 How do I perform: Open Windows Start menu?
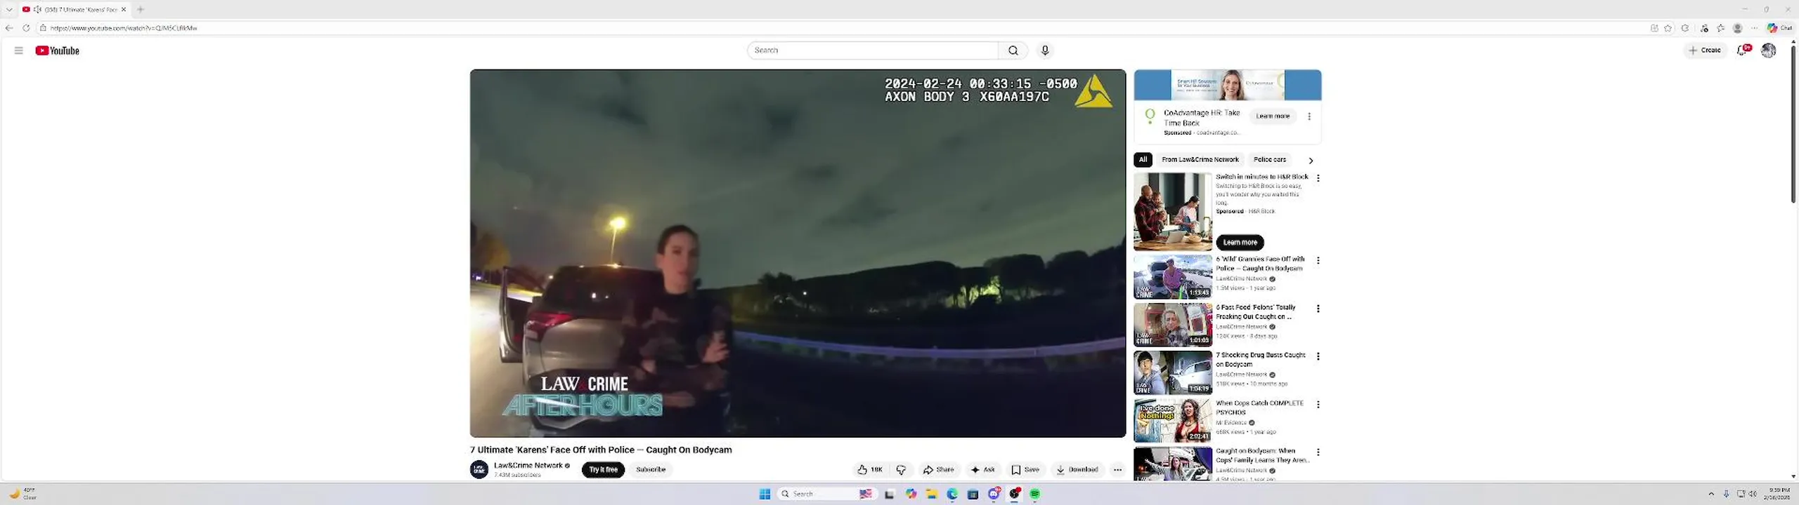[x=765, y=494]
